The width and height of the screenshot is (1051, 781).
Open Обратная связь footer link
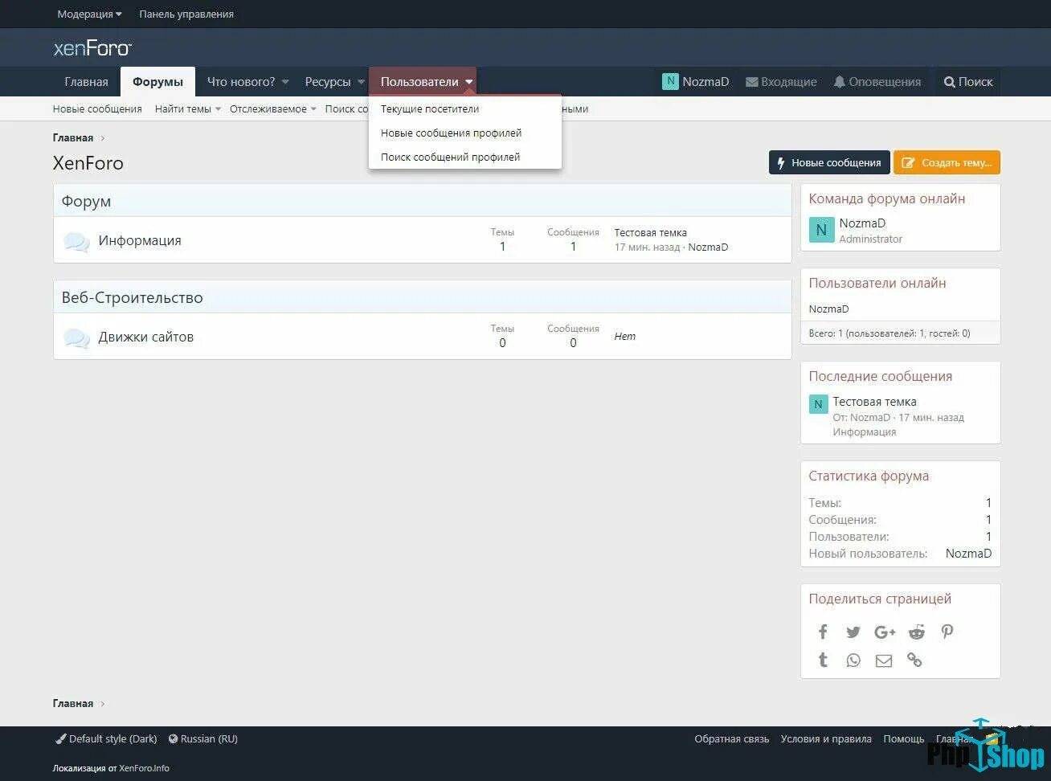click(x=732, y=738)
